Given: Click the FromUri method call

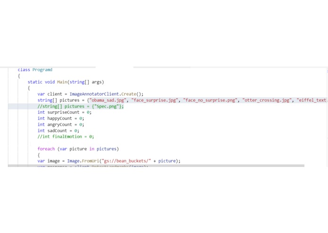Looking at the screenshot, I should [x=90, y=161].
